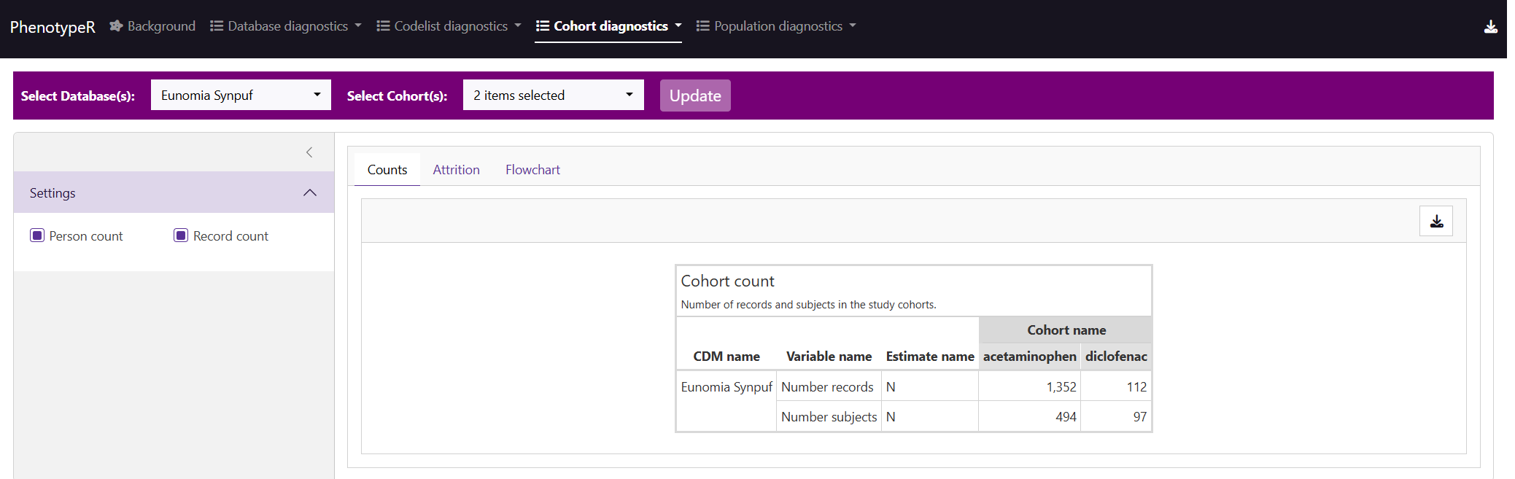Click the PhenotypeR brand link
This screenshot has width=1515, height=479.
(53, 27)
